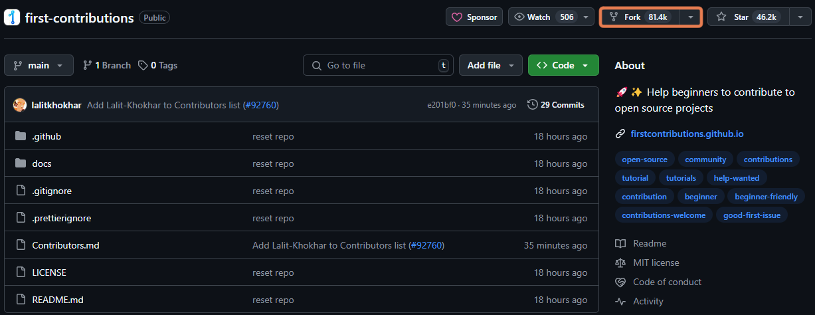815x315 pixels.
Task: Click the .prettierignore file icon
Action: (21, 218)
